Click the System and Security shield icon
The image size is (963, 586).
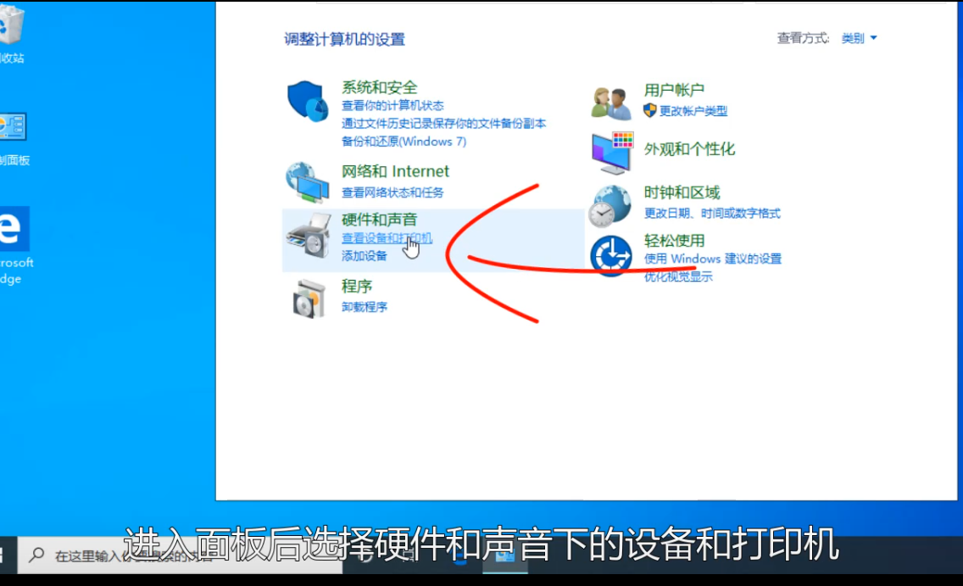(308, 102)
